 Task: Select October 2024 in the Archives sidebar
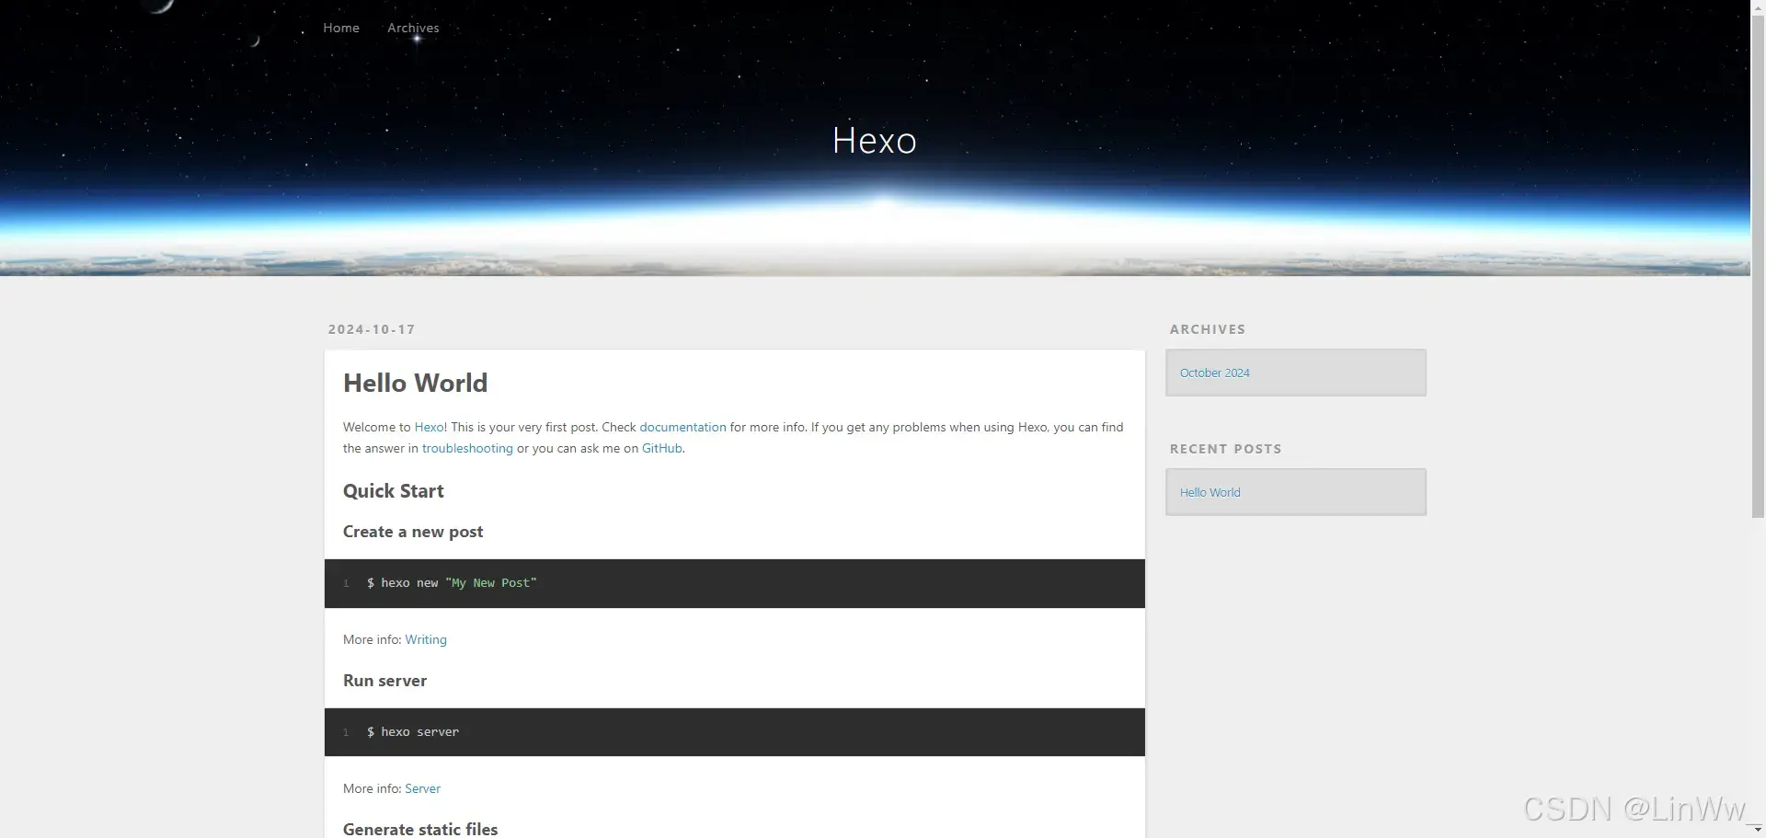pos(1214,373)
